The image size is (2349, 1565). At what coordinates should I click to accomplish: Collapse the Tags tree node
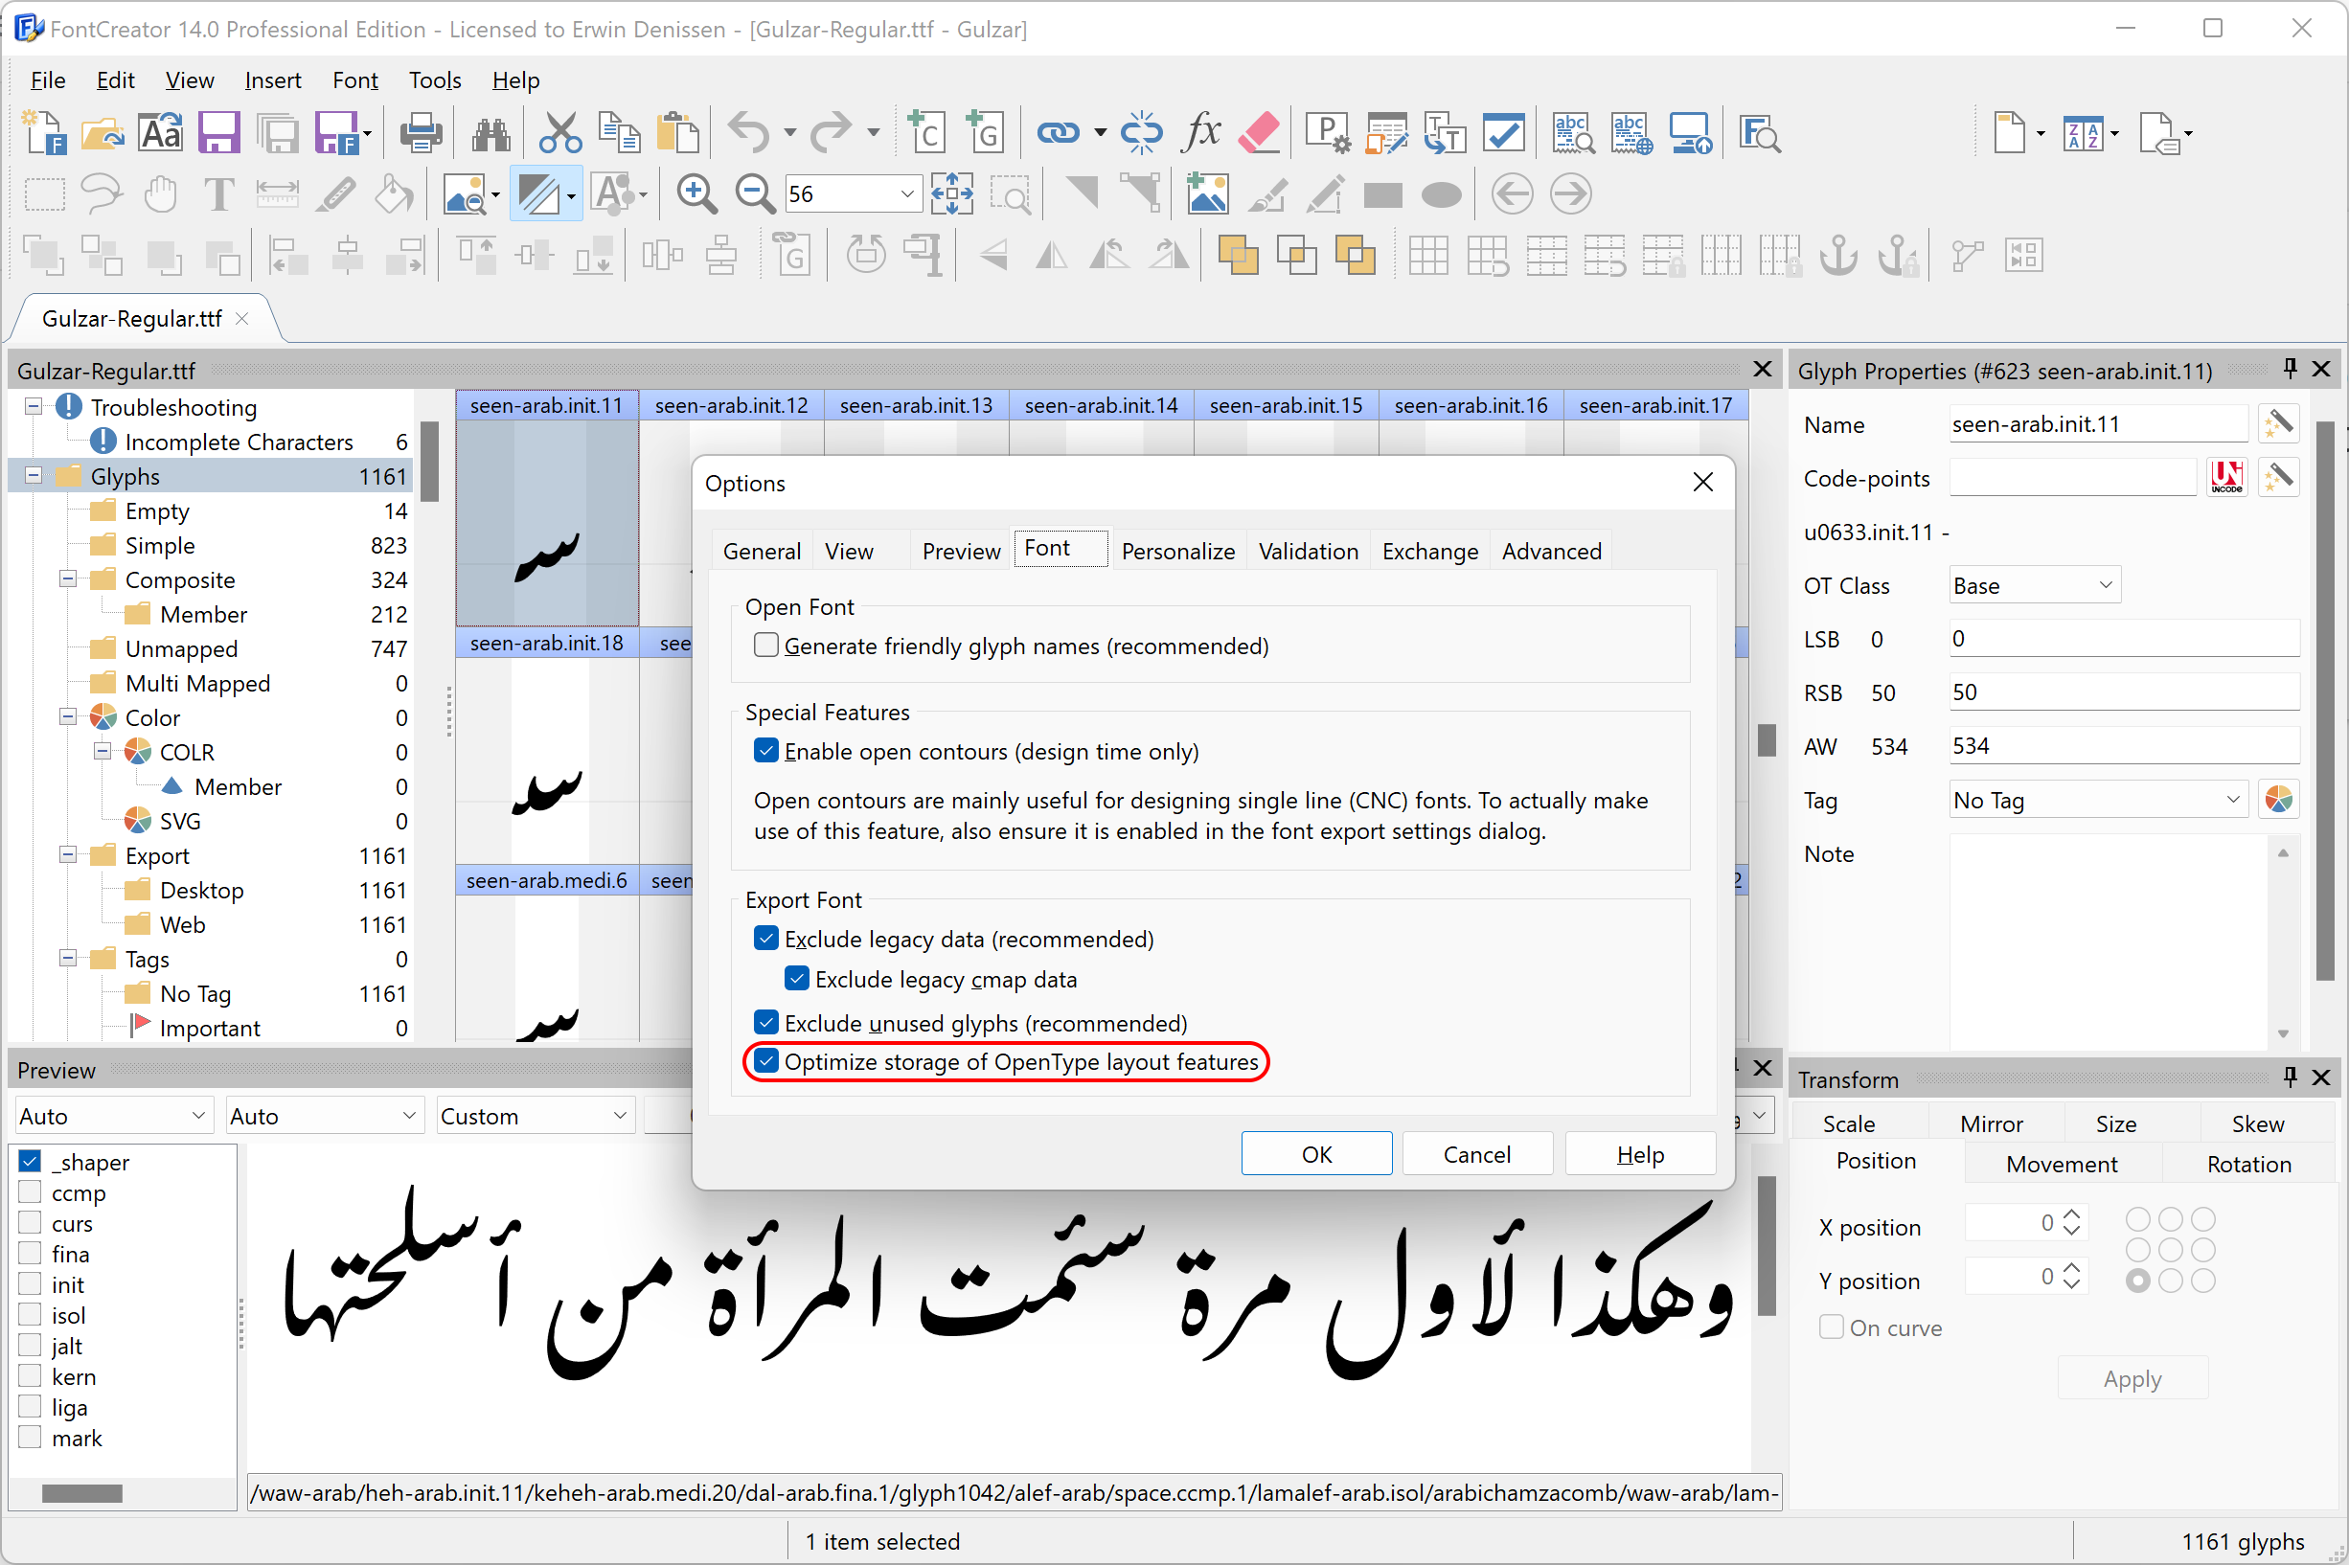pos(68,958)
